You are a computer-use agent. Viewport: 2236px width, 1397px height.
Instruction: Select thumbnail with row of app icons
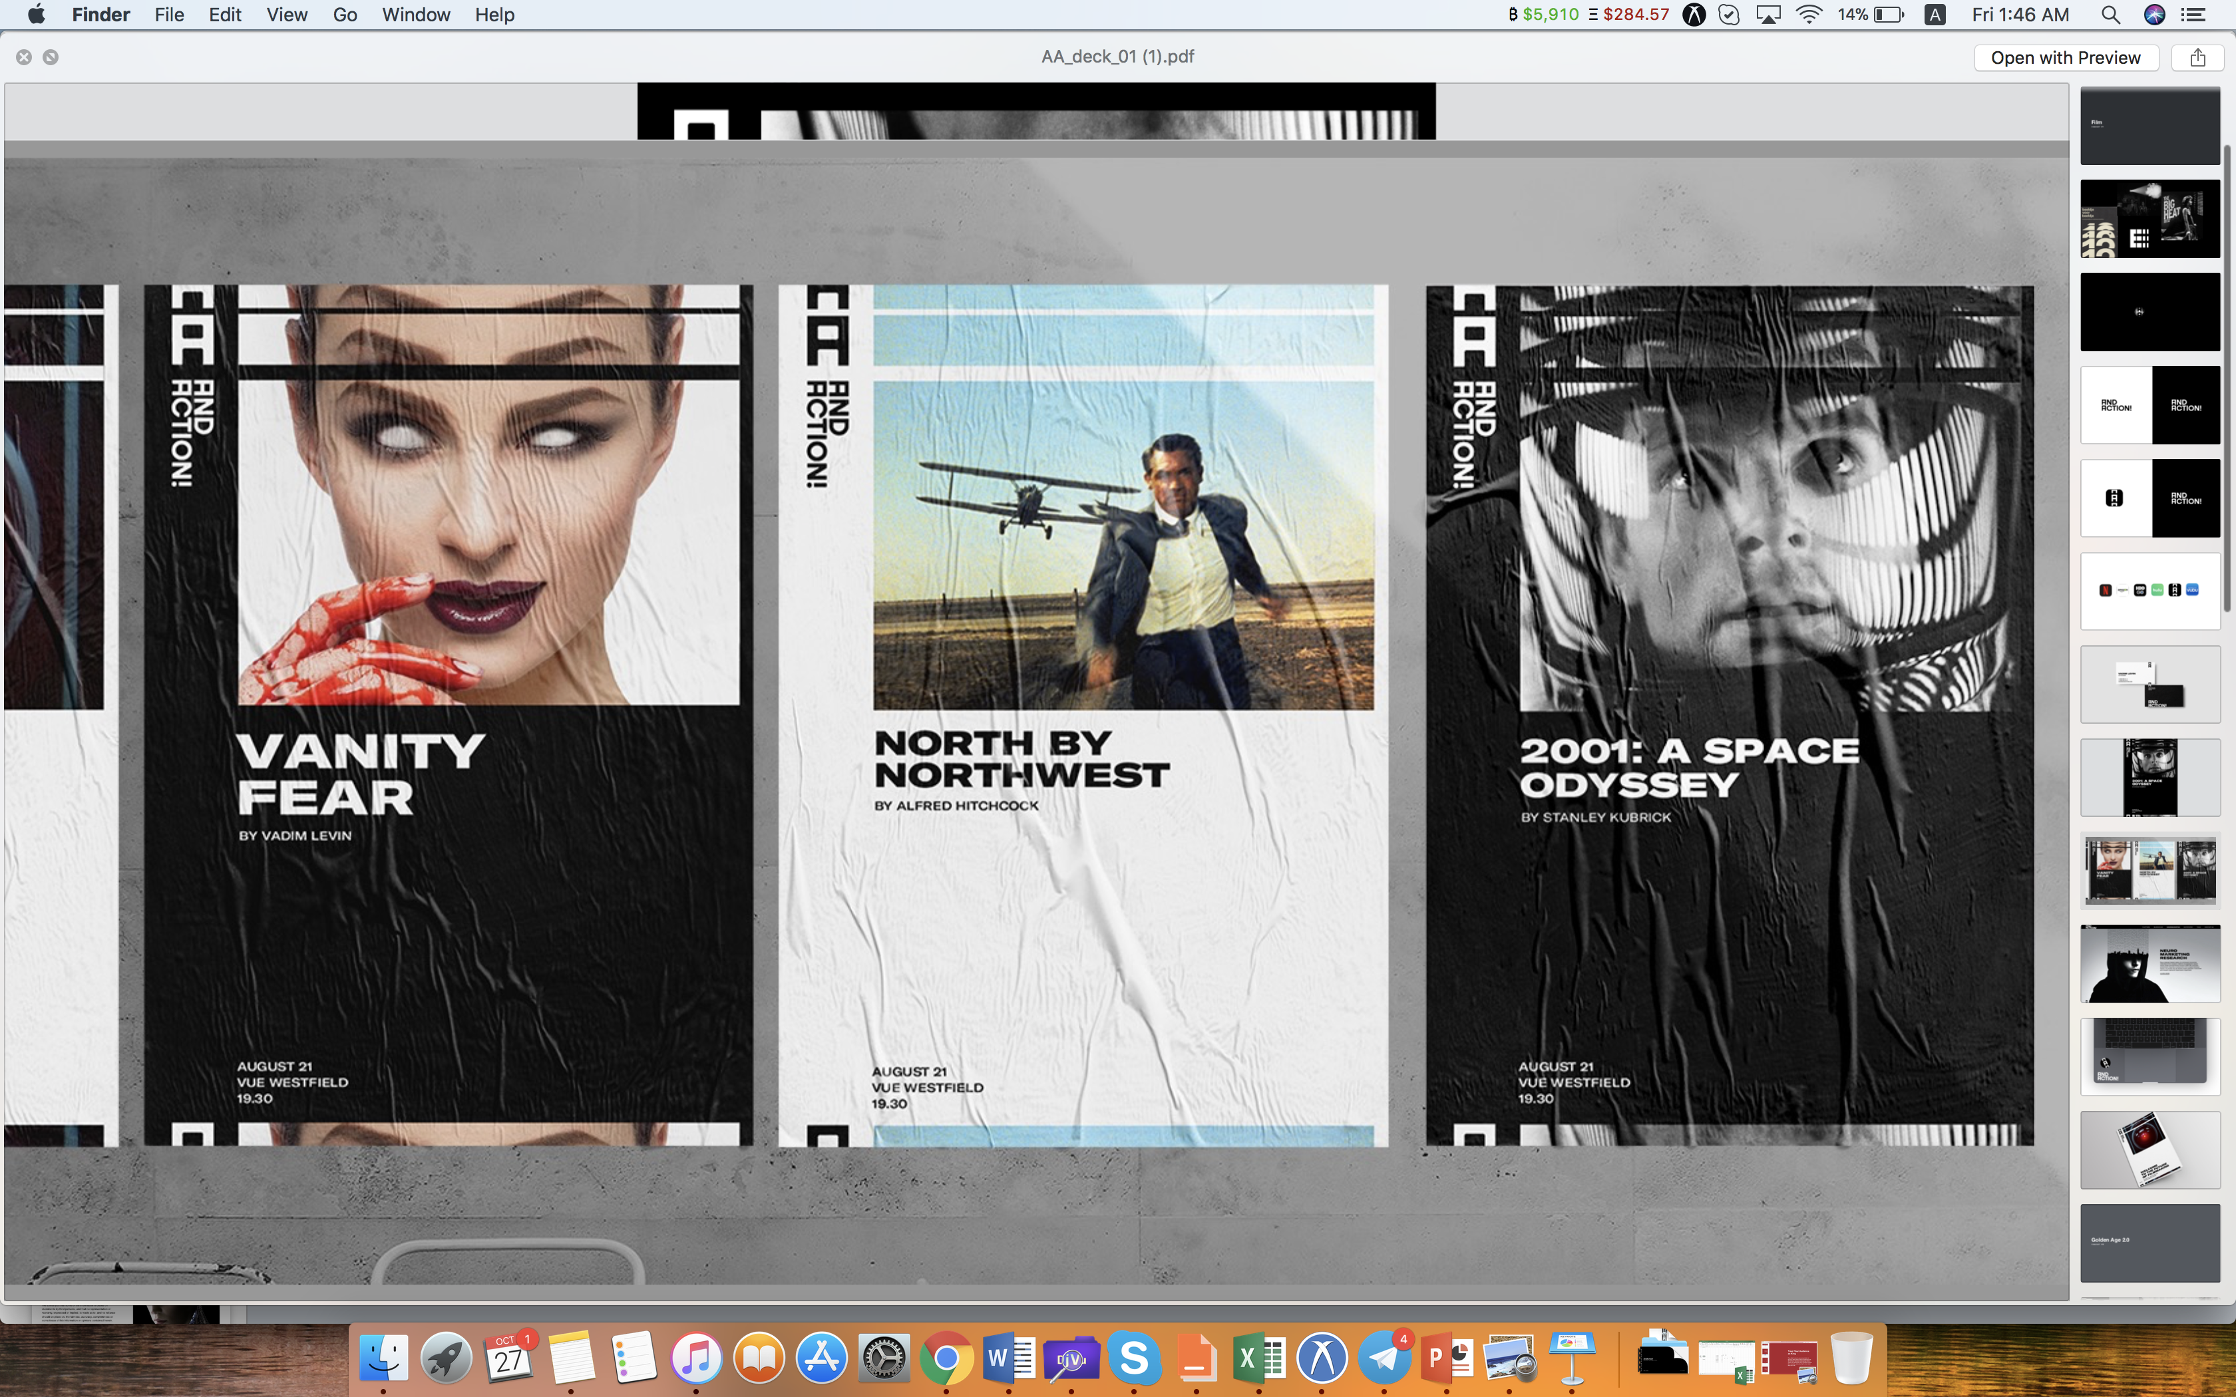(x=2150, y=591)
